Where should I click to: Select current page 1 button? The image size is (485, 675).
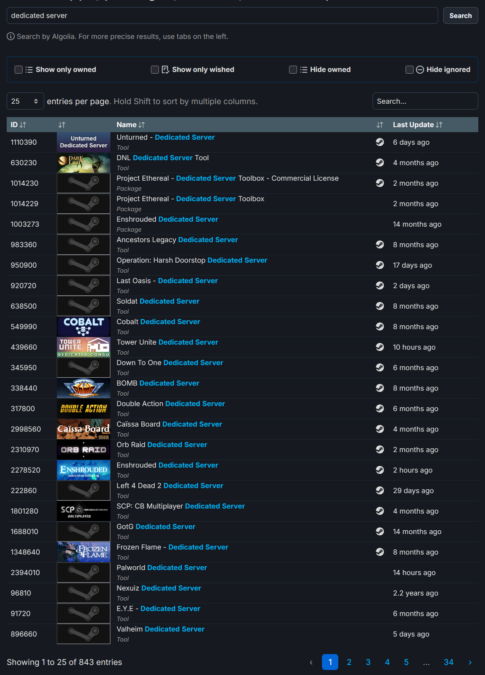click(330, 662)
